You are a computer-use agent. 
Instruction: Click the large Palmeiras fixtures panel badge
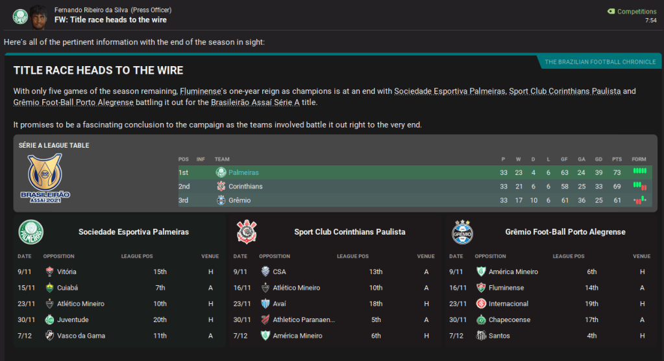click(31, 232)
